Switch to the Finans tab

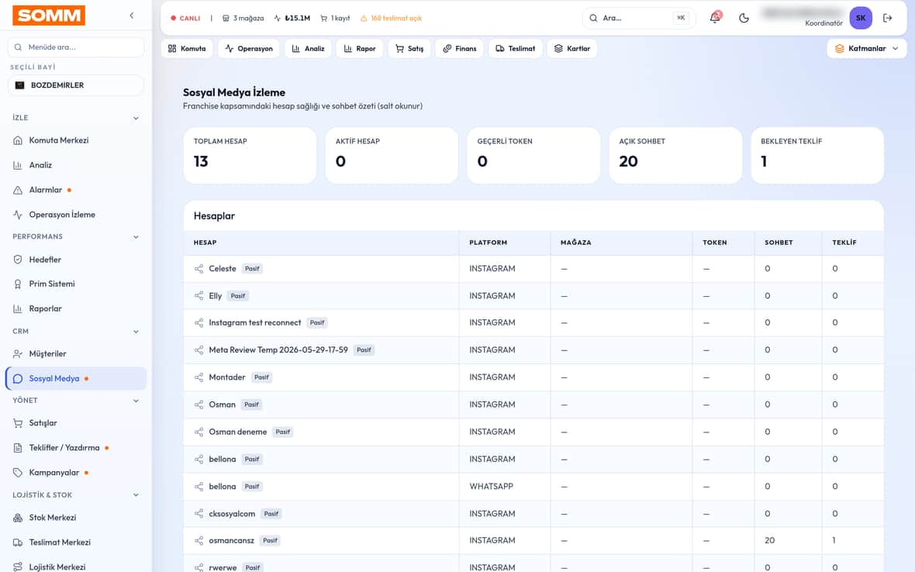coord(460,48)
